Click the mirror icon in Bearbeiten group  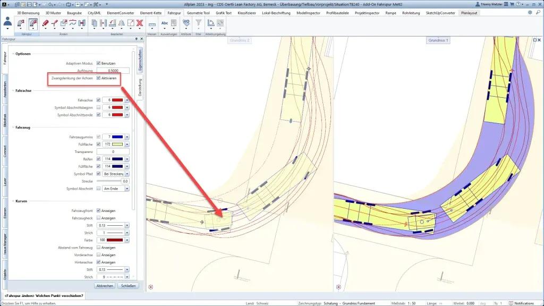[x=121, y=23]
